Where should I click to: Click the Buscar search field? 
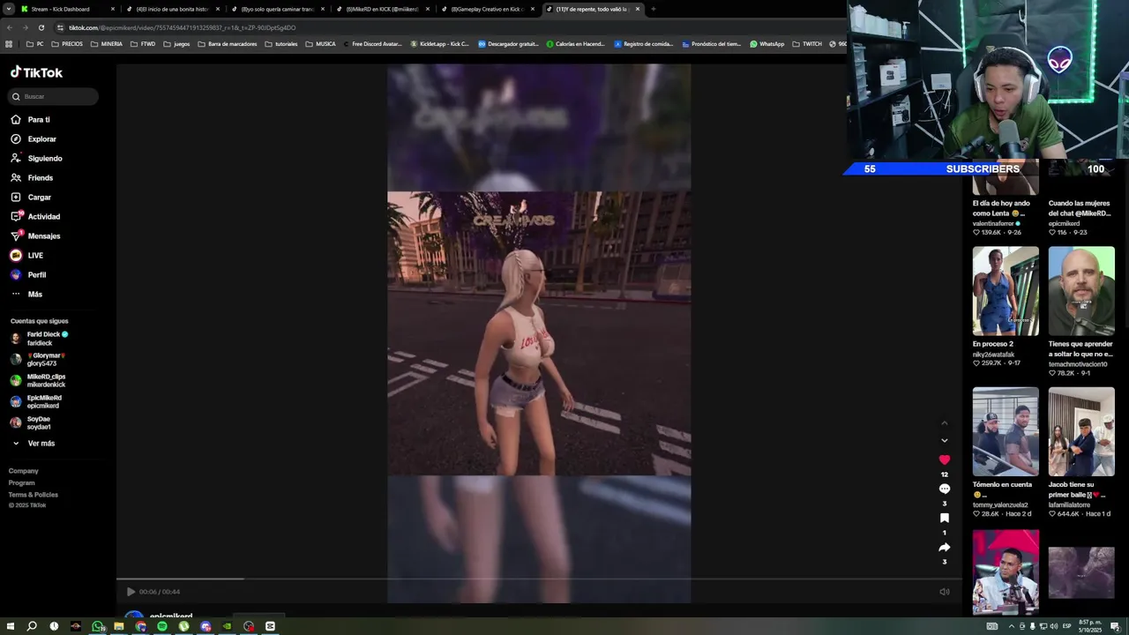[x=55, y=96]
